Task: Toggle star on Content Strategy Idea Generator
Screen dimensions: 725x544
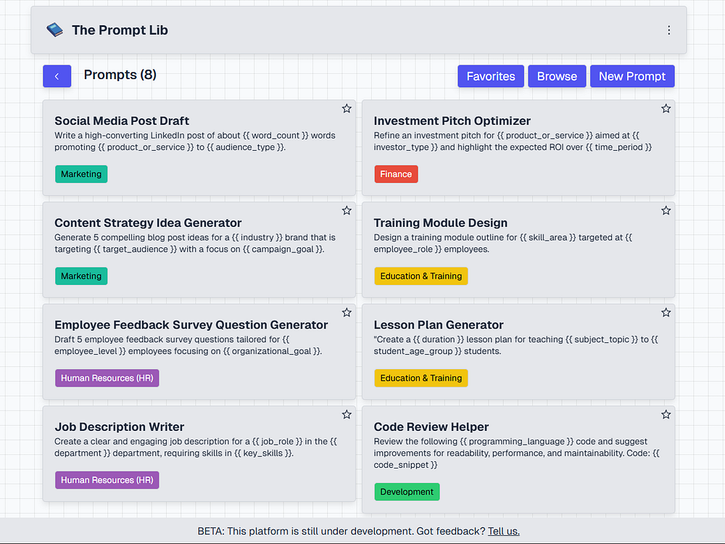Action: pos(347,211)
